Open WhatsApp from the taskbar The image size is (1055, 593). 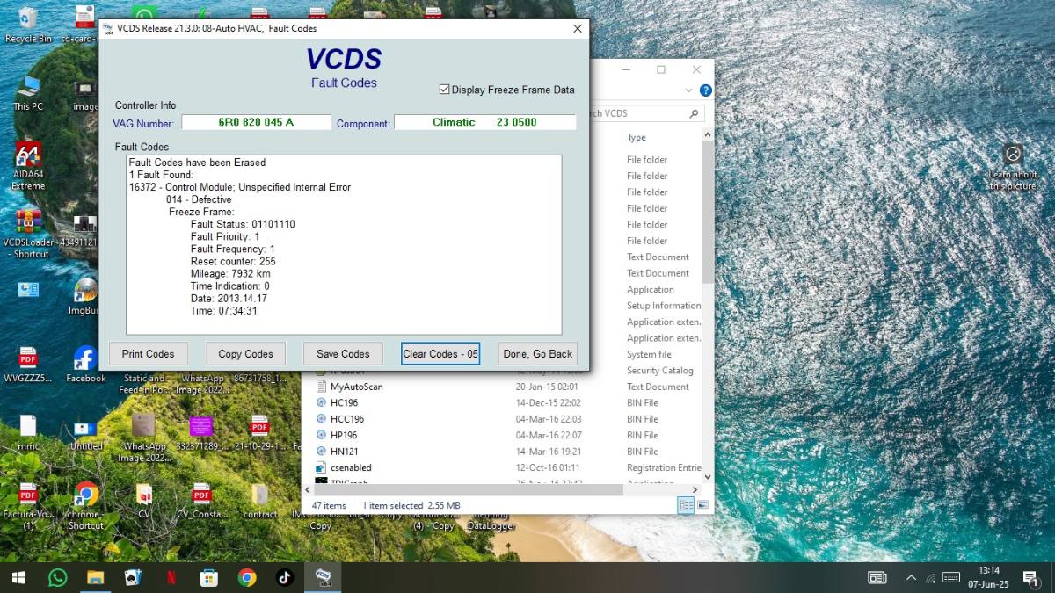[57, 577]
